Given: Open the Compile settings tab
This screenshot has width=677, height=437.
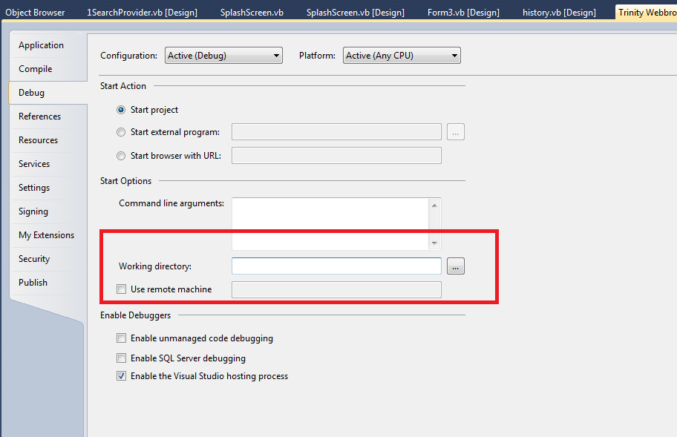Looking at the screenshot, I should 36,69.
